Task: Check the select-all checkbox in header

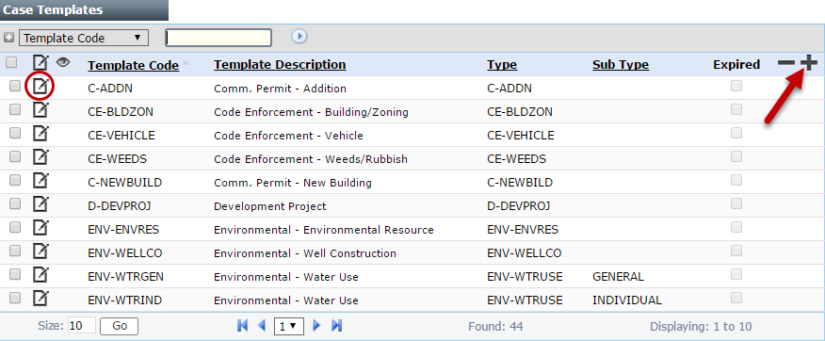Action: tap(11, 63)
